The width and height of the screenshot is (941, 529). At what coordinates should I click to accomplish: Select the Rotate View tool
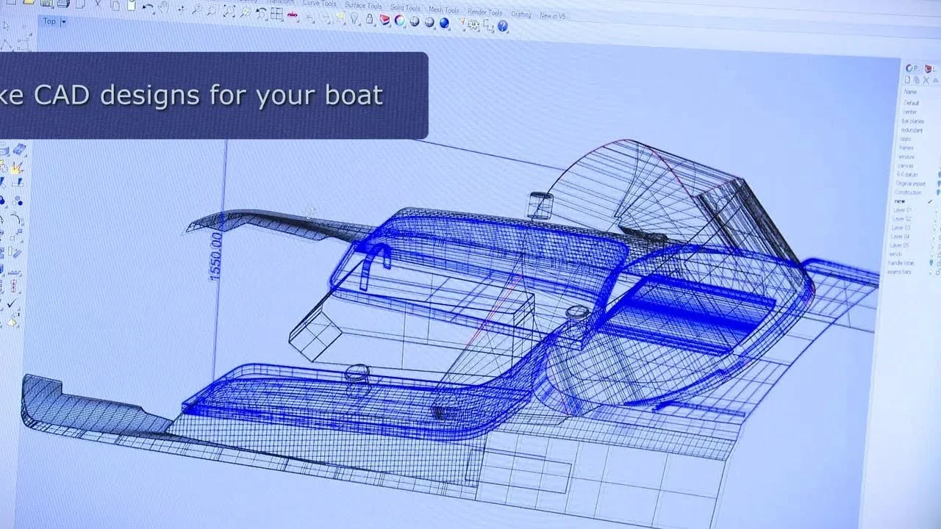(181, 9)
